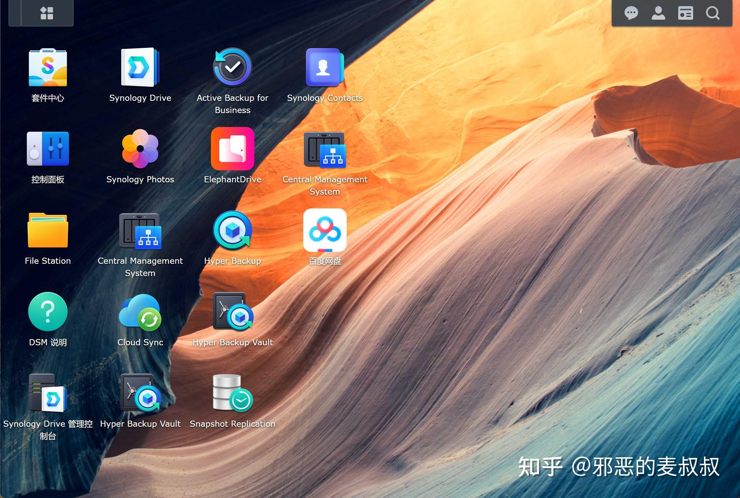
Task: Open Snapshot Replication
Action: [x=233, y=393]
